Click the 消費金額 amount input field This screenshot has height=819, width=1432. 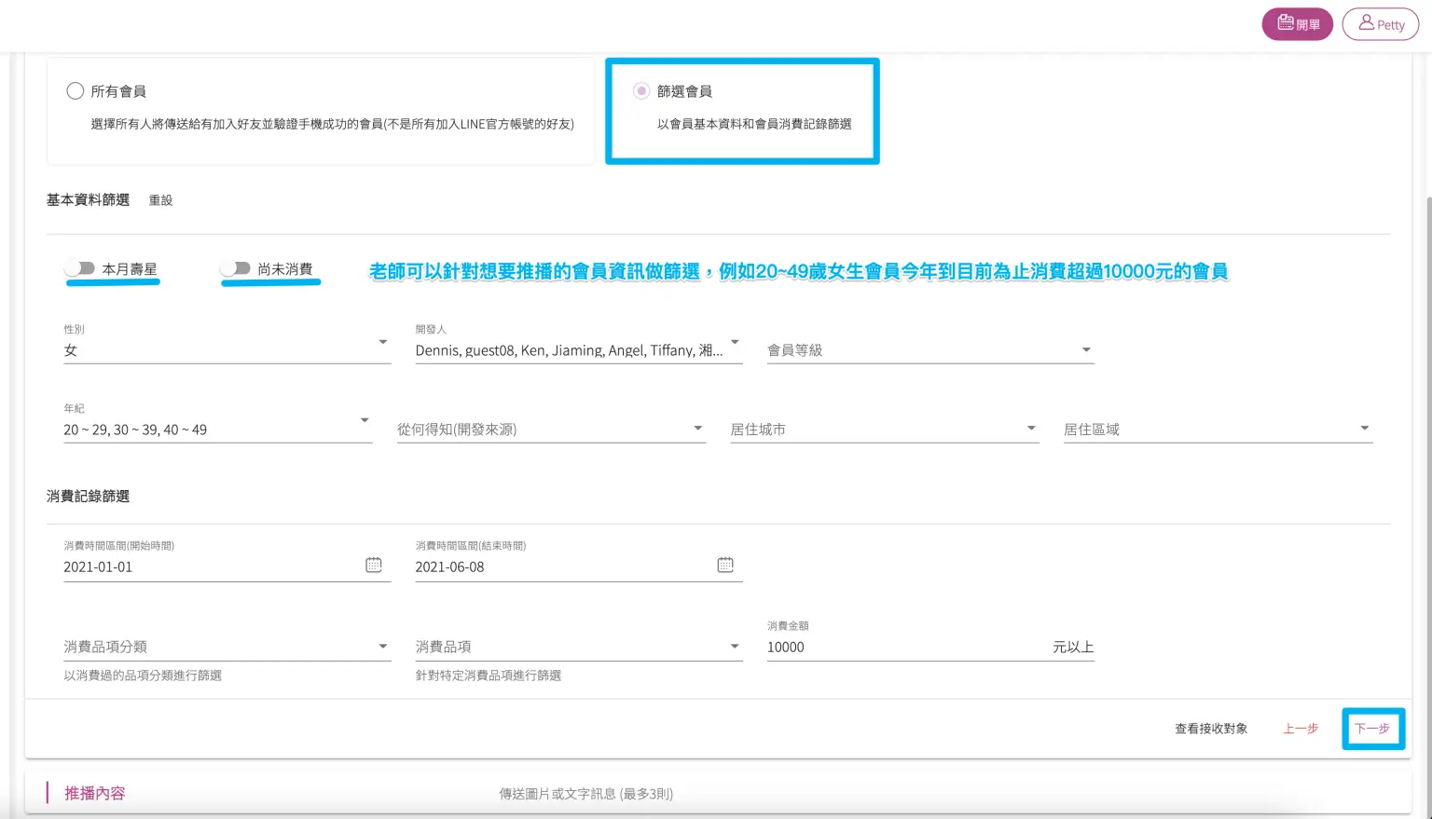pos(904,647)
